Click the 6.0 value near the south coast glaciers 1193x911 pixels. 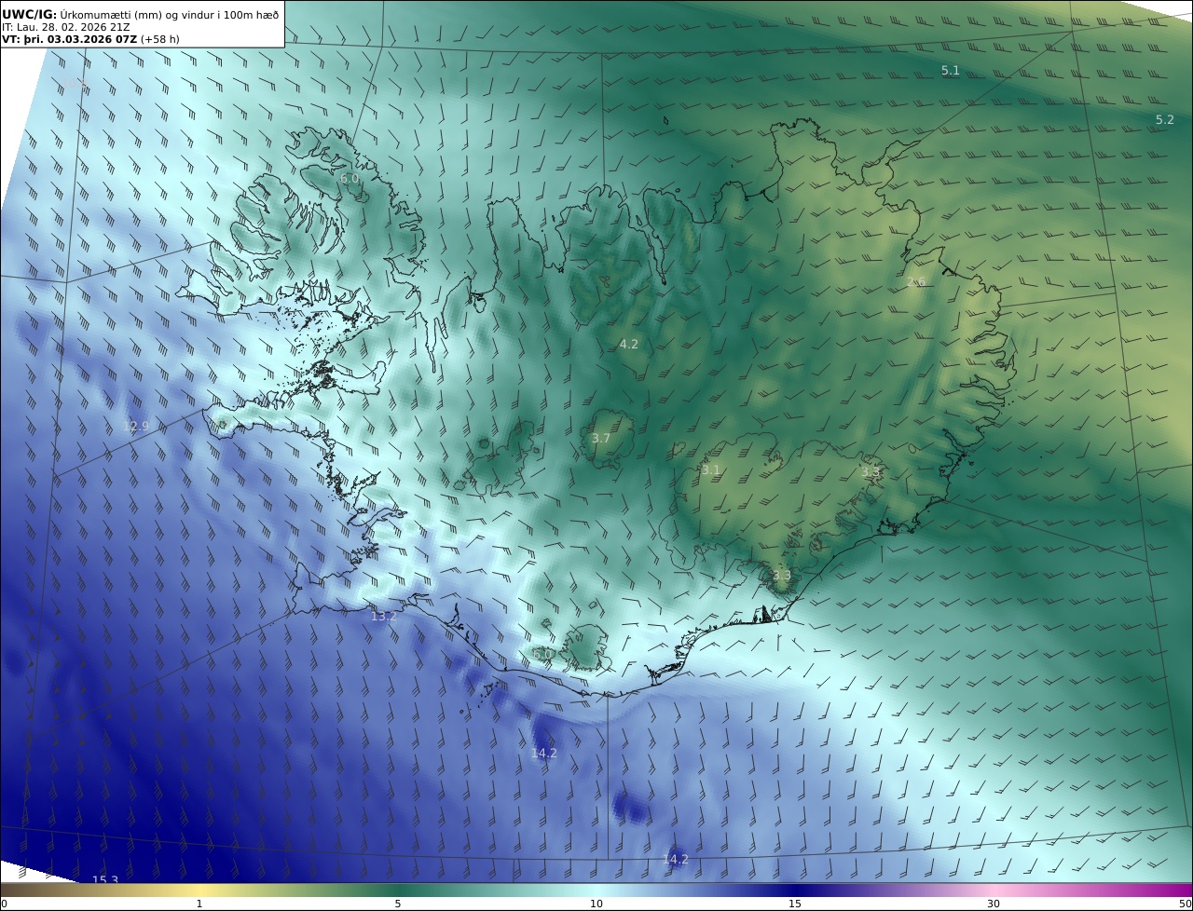[542, 656]
